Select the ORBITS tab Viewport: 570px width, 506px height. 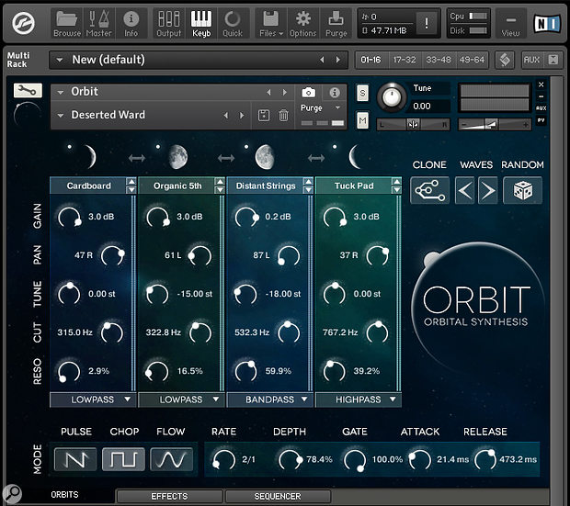[64, 495]
